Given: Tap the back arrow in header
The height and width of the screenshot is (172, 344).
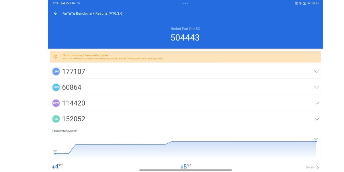Looking at the screenshot, I should tap(56, 13).
